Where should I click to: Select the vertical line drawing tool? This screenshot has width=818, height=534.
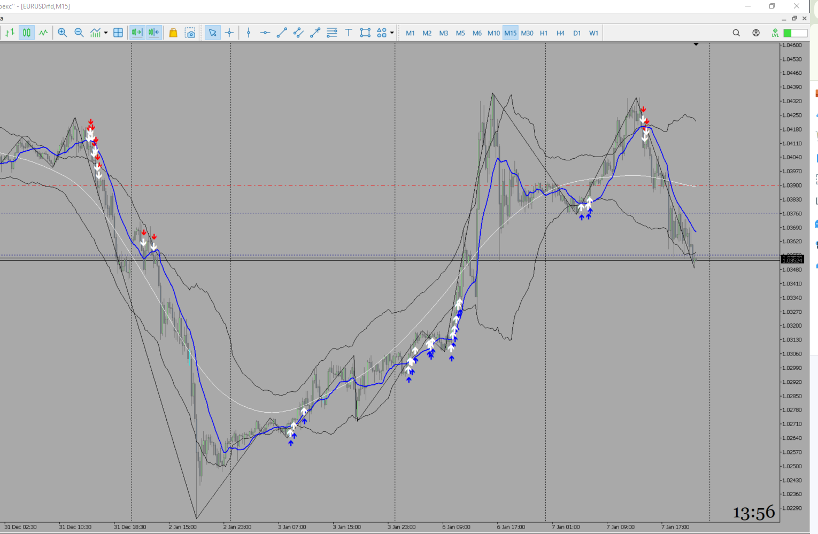pos(249,33)
